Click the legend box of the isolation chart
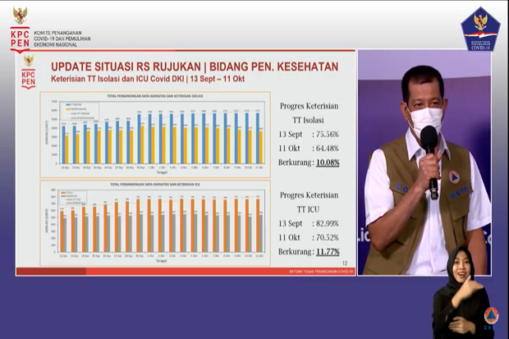 (79, 111)
